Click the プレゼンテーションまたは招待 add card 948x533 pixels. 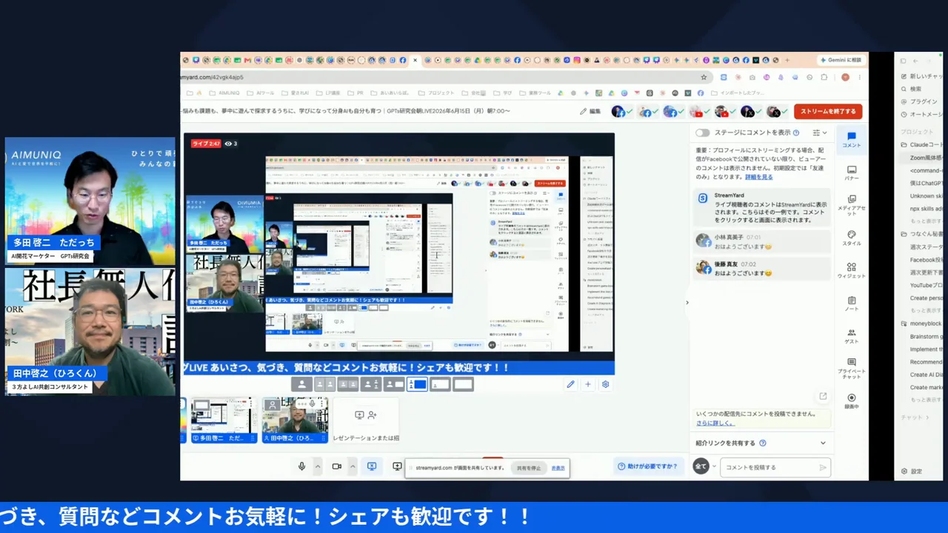pyautogui.click(x=366, y=420)
